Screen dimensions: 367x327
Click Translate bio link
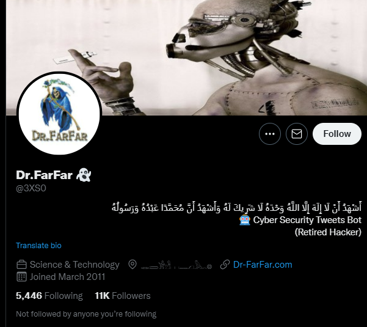(x=38, y=245)
